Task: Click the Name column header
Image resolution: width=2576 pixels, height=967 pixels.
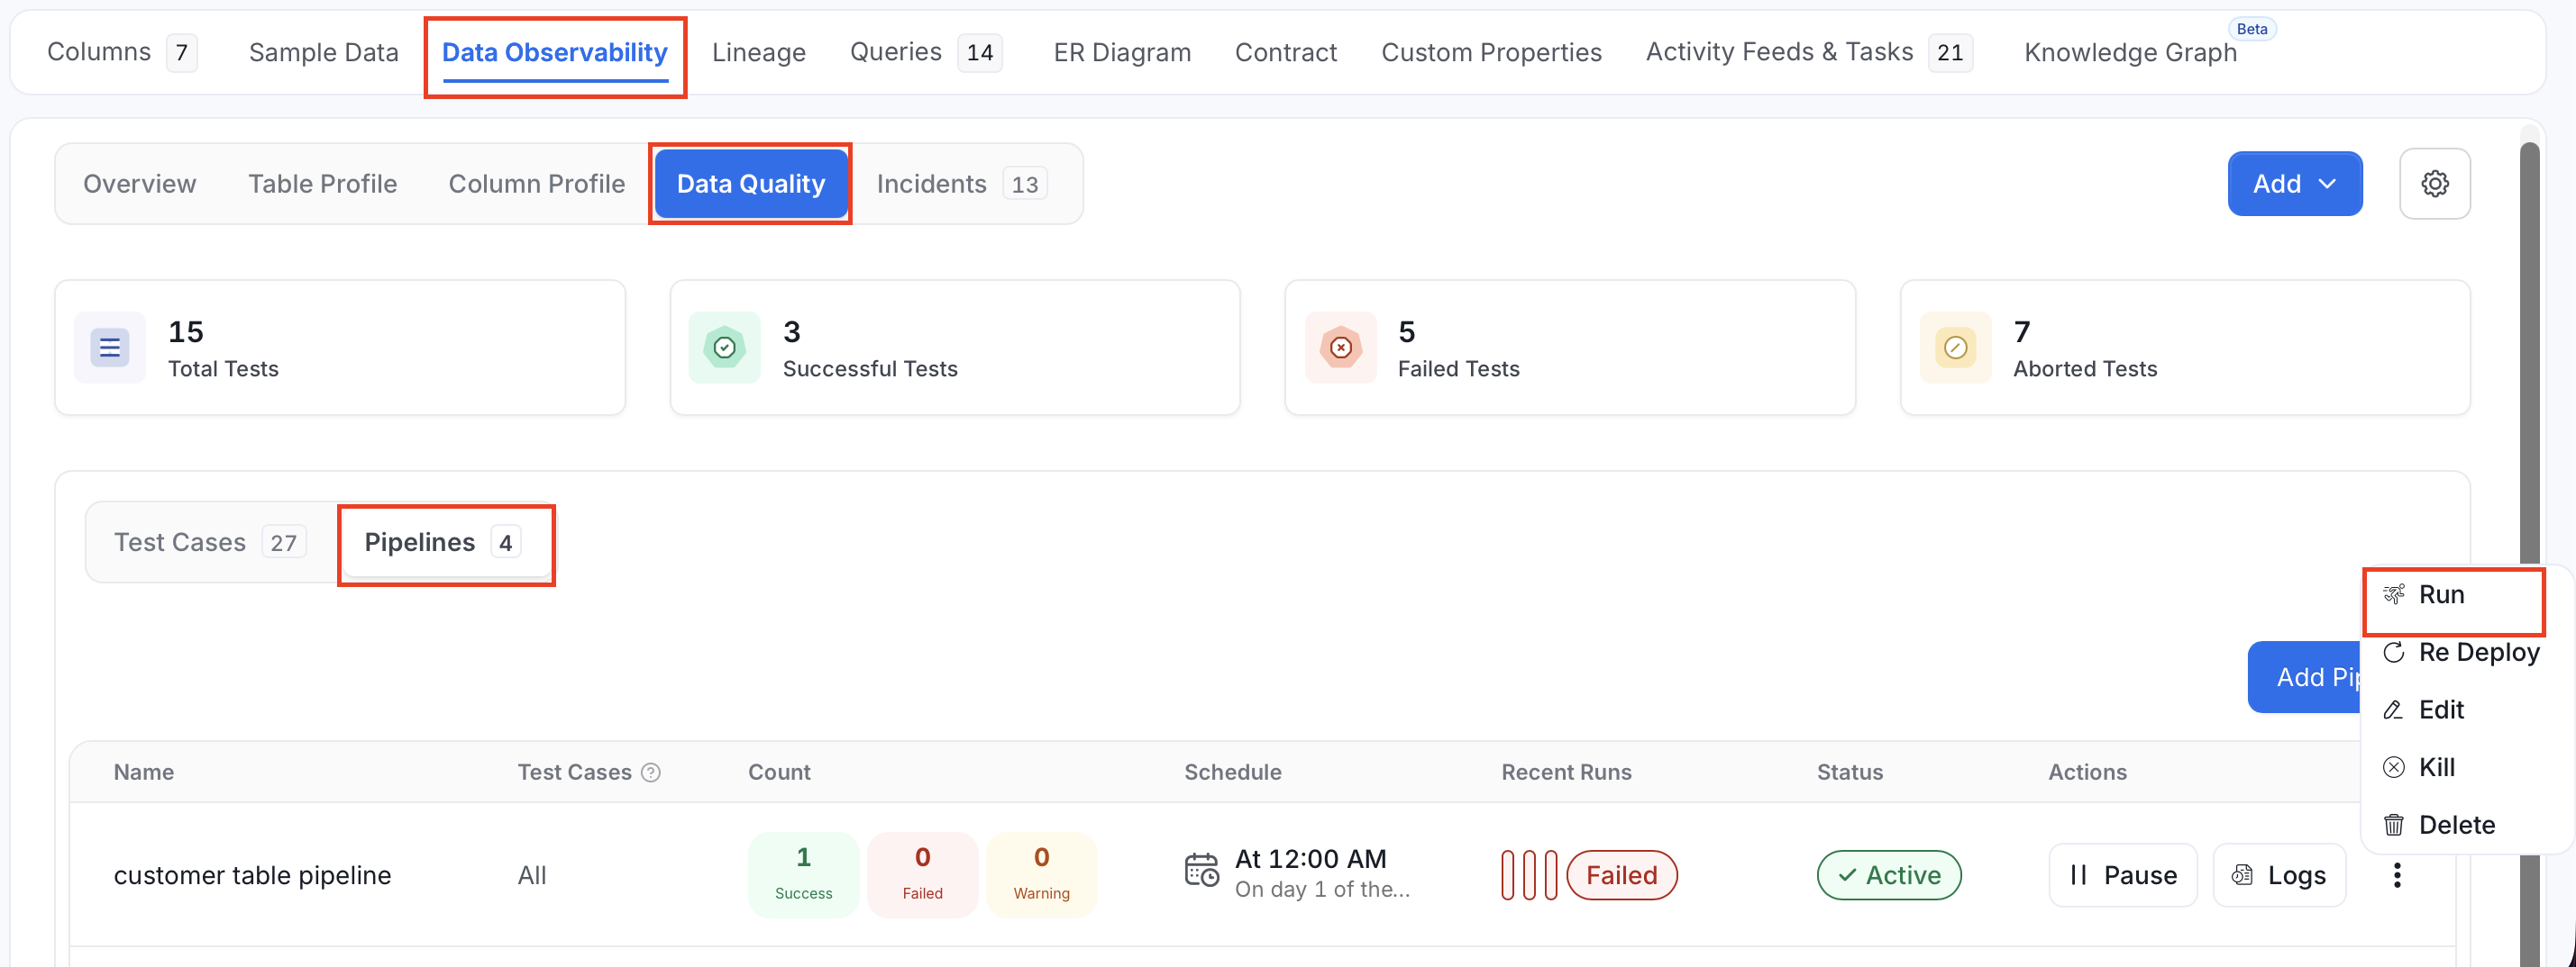Action: point(143,773)
